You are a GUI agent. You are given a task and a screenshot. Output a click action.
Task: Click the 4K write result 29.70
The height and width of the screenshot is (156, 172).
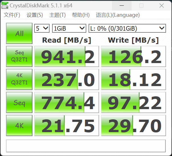pyautogui.click(x=134, y=126)
